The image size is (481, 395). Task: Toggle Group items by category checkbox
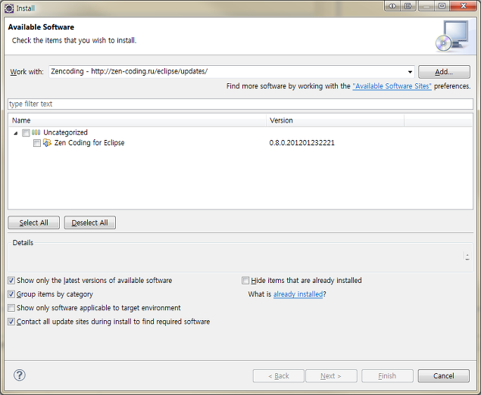11,294
